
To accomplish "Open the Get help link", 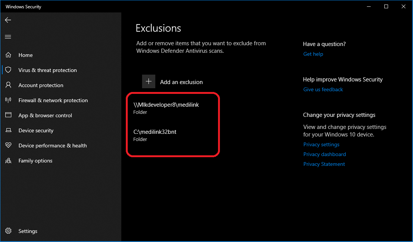I will pos(313,54).
